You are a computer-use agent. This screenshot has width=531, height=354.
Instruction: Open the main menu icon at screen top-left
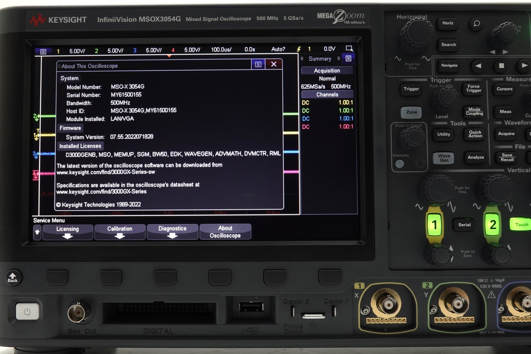pyautogui.click(x=43, y=51)
